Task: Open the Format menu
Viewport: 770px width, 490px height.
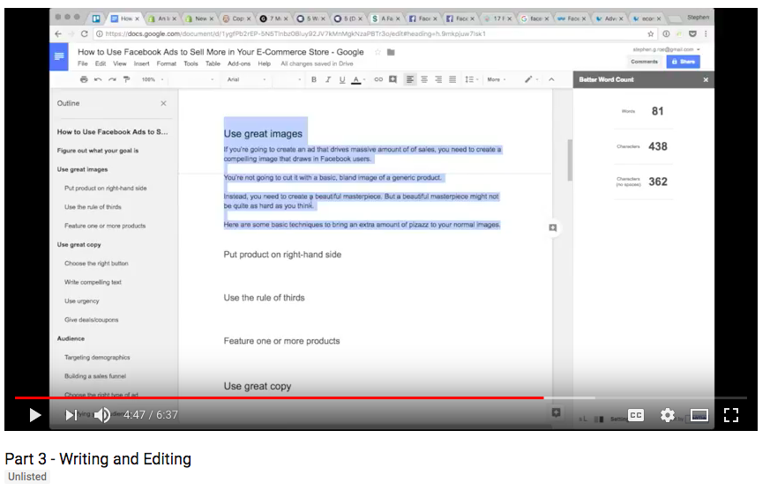Action: [x=167, y=63]
